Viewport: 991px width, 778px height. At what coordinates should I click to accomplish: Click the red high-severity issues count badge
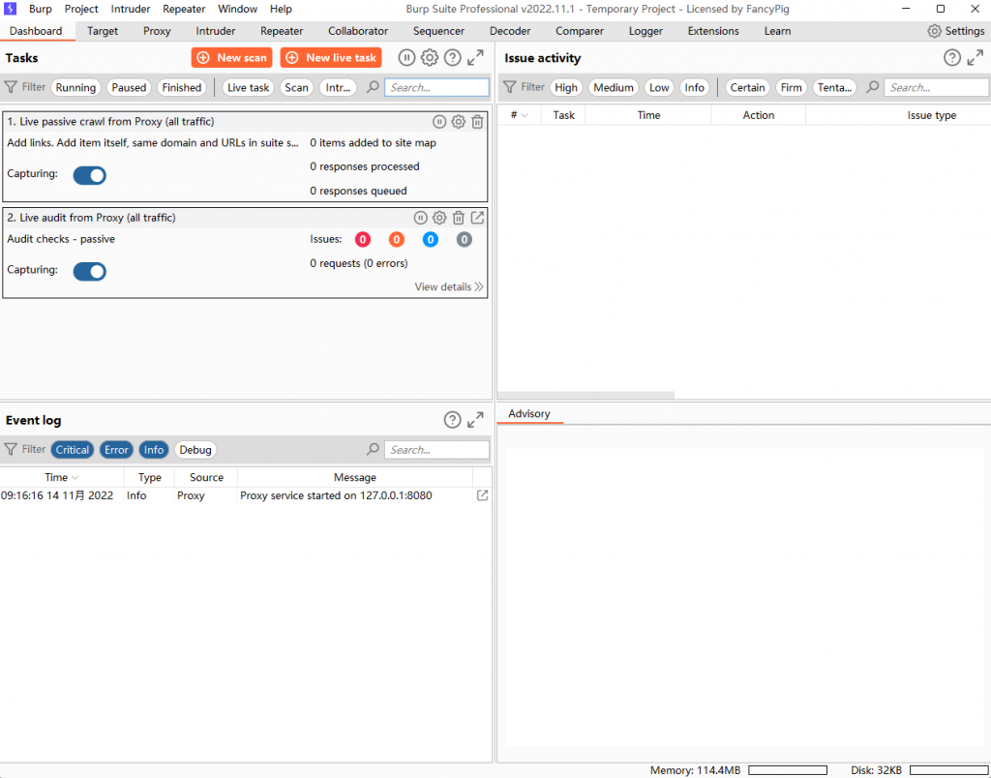[363, 240]
